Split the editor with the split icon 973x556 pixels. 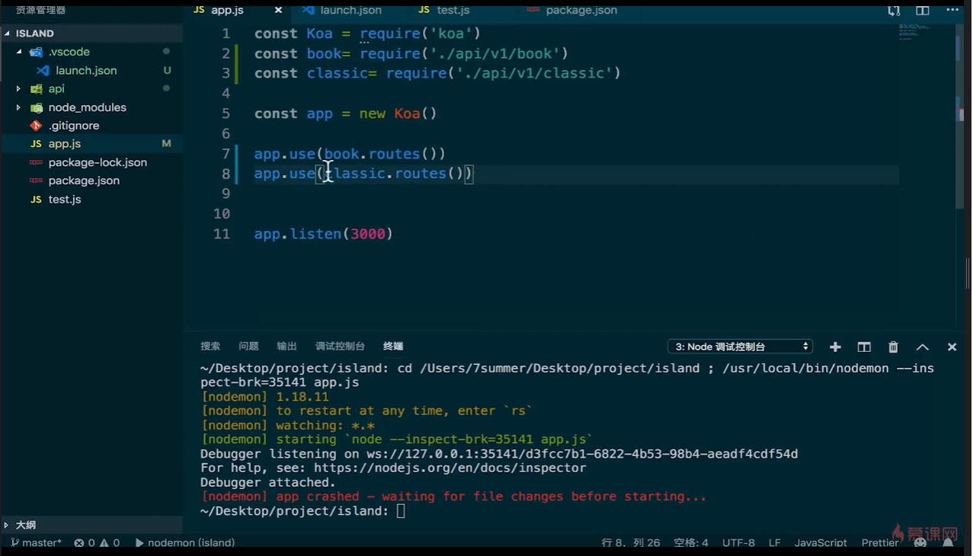[923, 11]
